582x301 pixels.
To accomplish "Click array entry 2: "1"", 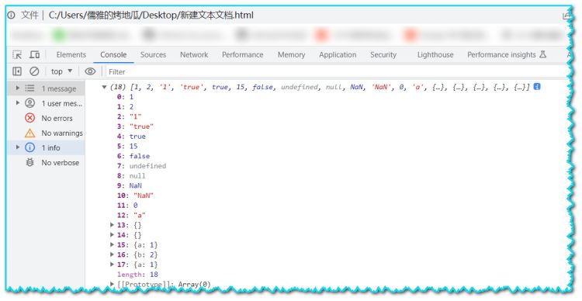I will pyautogui.click(x=129, y=116).
